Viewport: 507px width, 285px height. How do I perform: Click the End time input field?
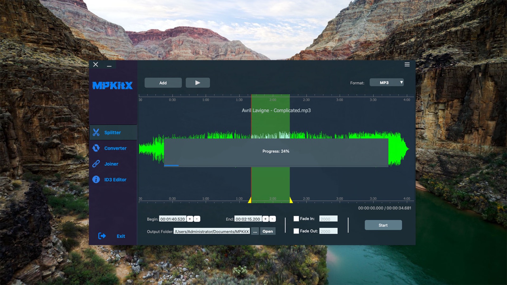tap(248, 219)
